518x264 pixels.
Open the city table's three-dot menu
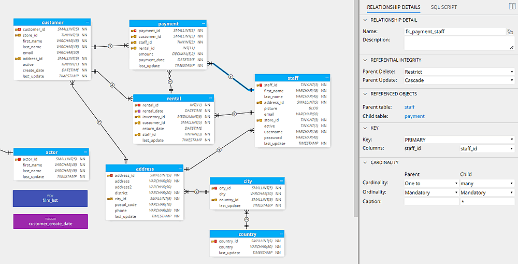pos(281,181)
